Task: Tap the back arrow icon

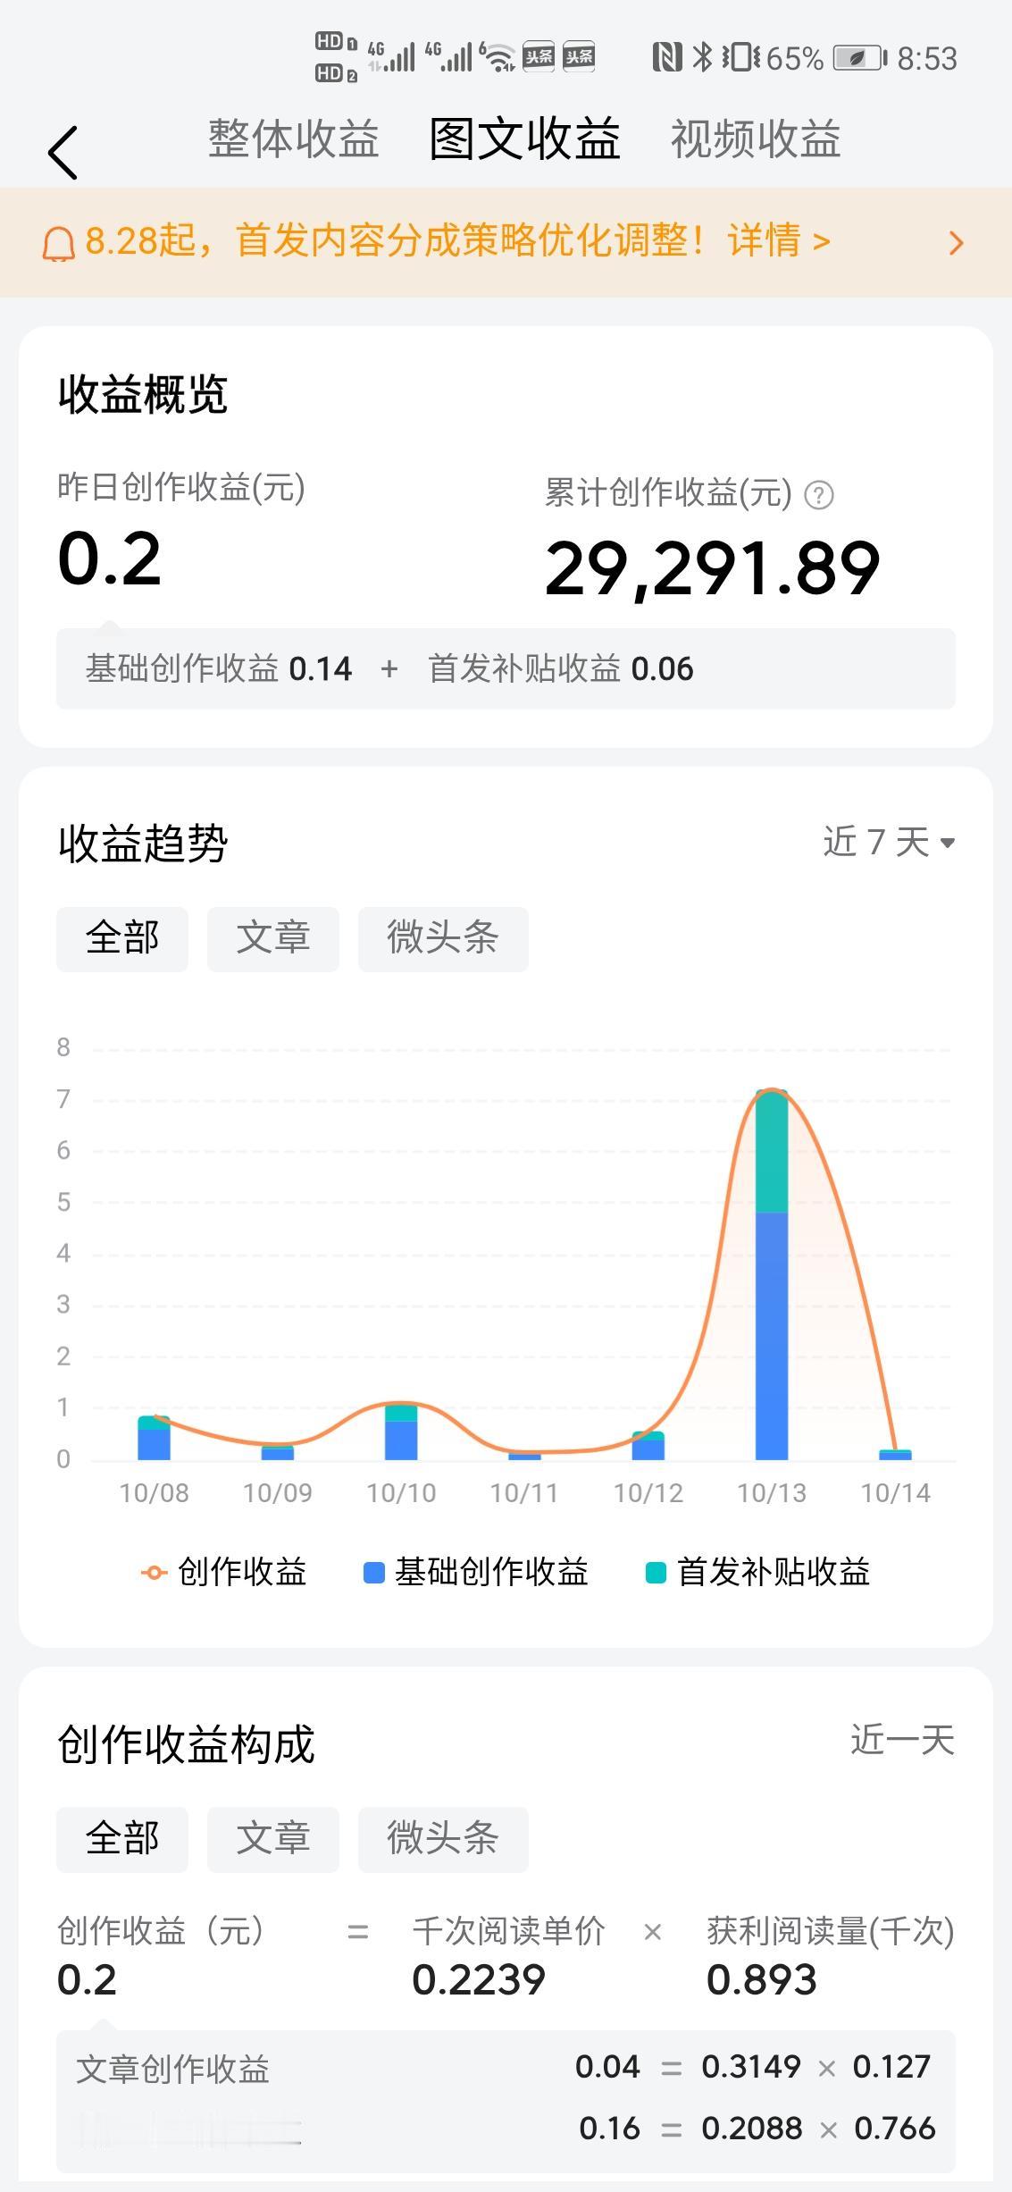Action: (63, 152)
